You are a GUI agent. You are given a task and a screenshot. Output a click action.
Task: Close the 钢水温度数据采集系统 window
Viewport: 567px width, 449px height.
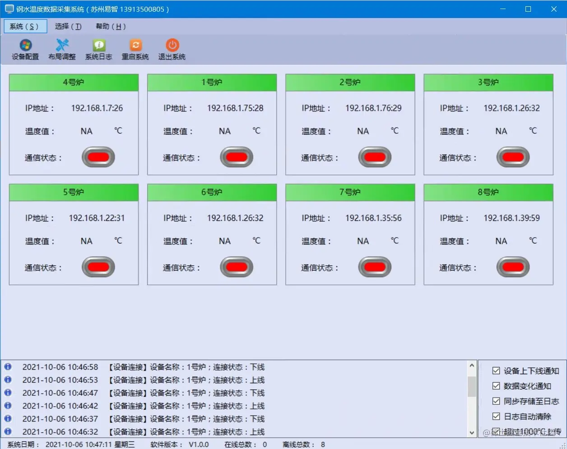[x=553, y=9]
